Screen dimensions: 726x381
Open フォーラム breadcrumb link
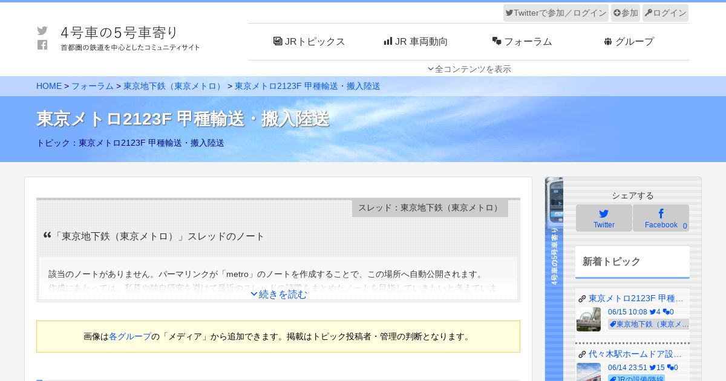(x=93, y=86)
